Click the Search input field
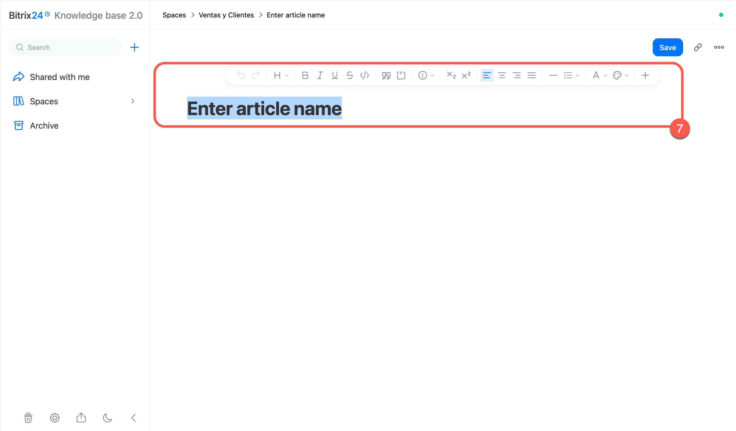 coord(65,47)
